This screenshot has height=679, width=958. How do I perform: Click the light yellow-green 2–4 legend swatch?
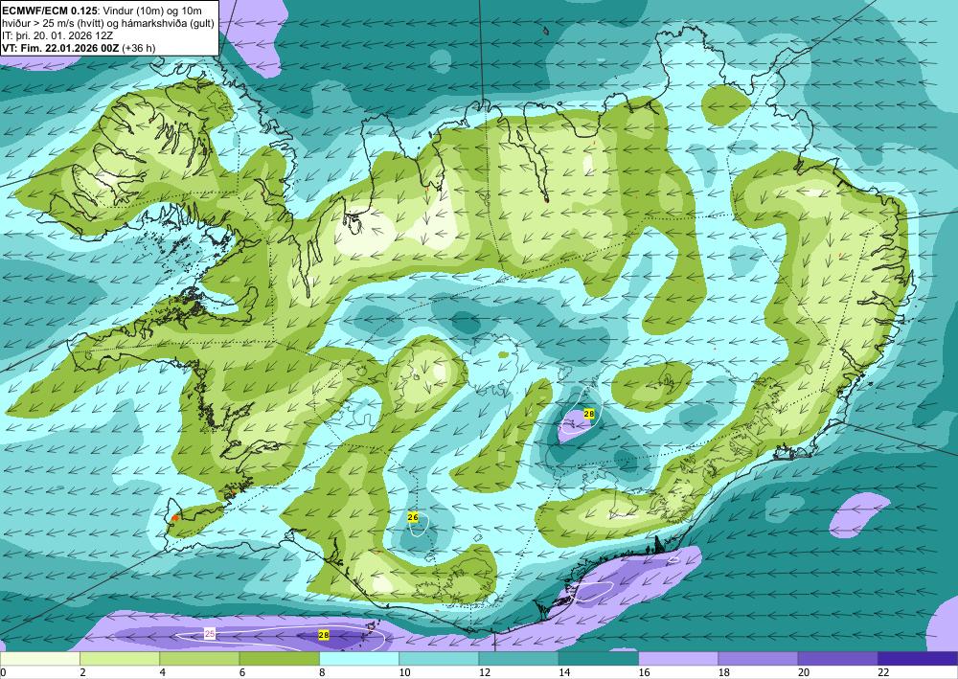coord(120,659)
